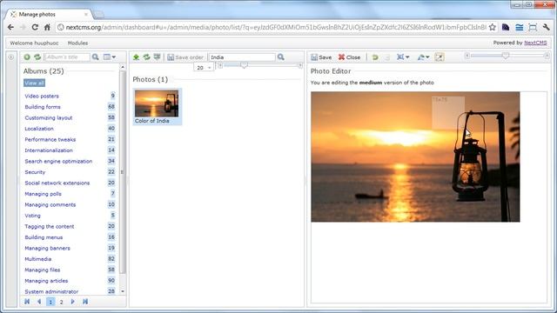Go back in browser history
The image size is (557, 313).
click(x=10, y=27)
